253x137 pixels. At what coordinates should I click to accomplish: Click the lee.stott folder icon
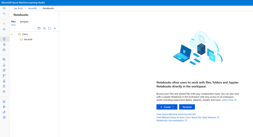pos(21,39)
